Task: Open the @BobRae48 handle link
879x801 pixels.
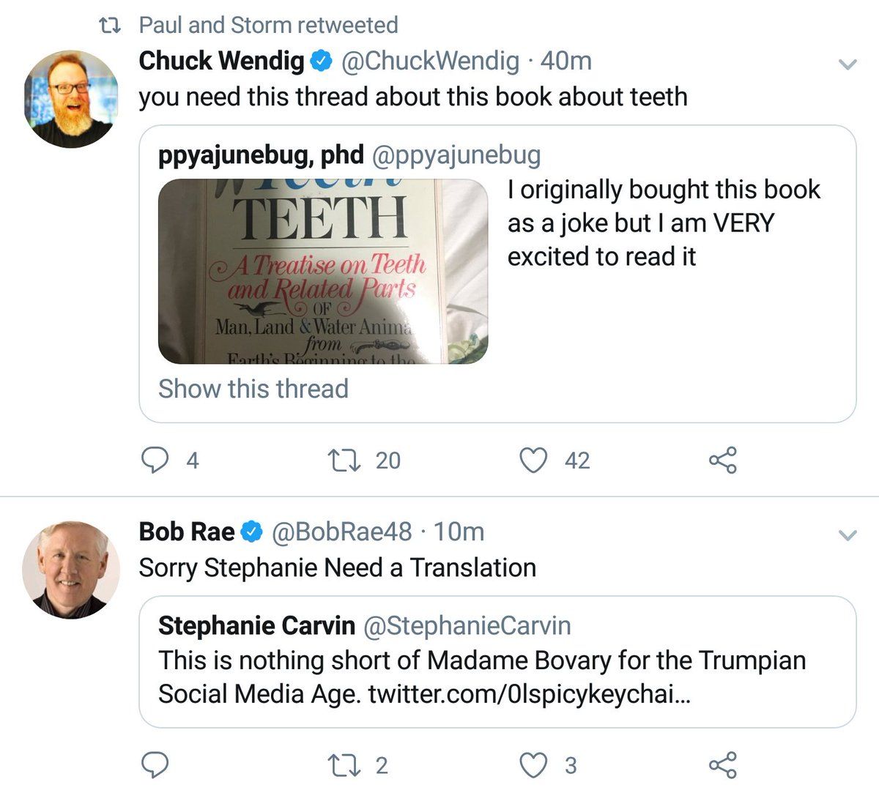Action: [342, 532]
